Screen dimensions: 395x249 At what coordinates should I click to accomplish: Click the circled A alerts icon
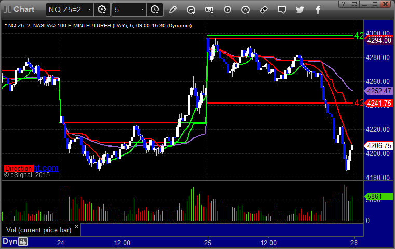click(246, 9)
